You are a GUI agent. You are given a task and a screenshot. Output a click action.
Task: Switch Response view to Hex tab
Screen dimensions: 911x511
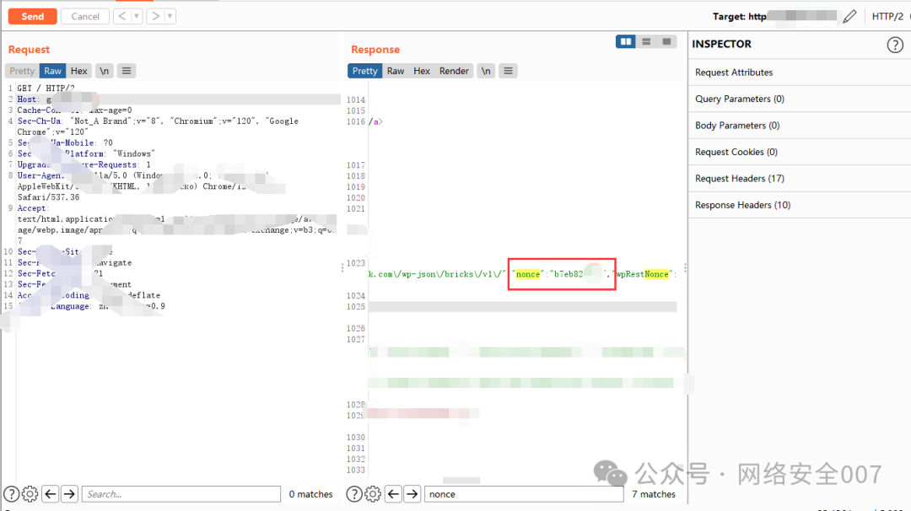click(x=422, y=71)
